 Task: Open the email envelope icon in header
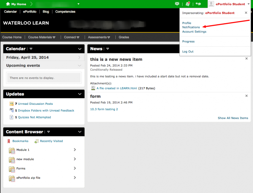tap(177, 4)
